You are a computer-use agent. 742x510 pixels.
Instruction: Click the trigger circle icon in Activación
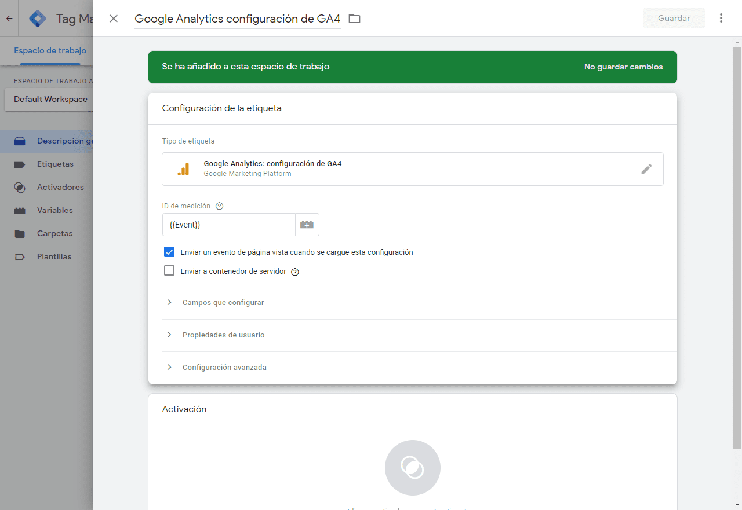tap(412, 468)
